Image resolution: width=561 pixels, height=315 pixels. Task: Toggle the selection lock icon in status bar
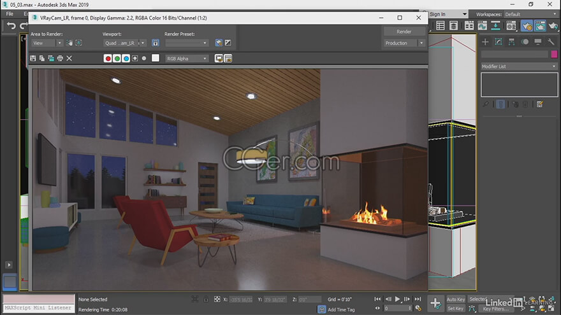point(206,299)
